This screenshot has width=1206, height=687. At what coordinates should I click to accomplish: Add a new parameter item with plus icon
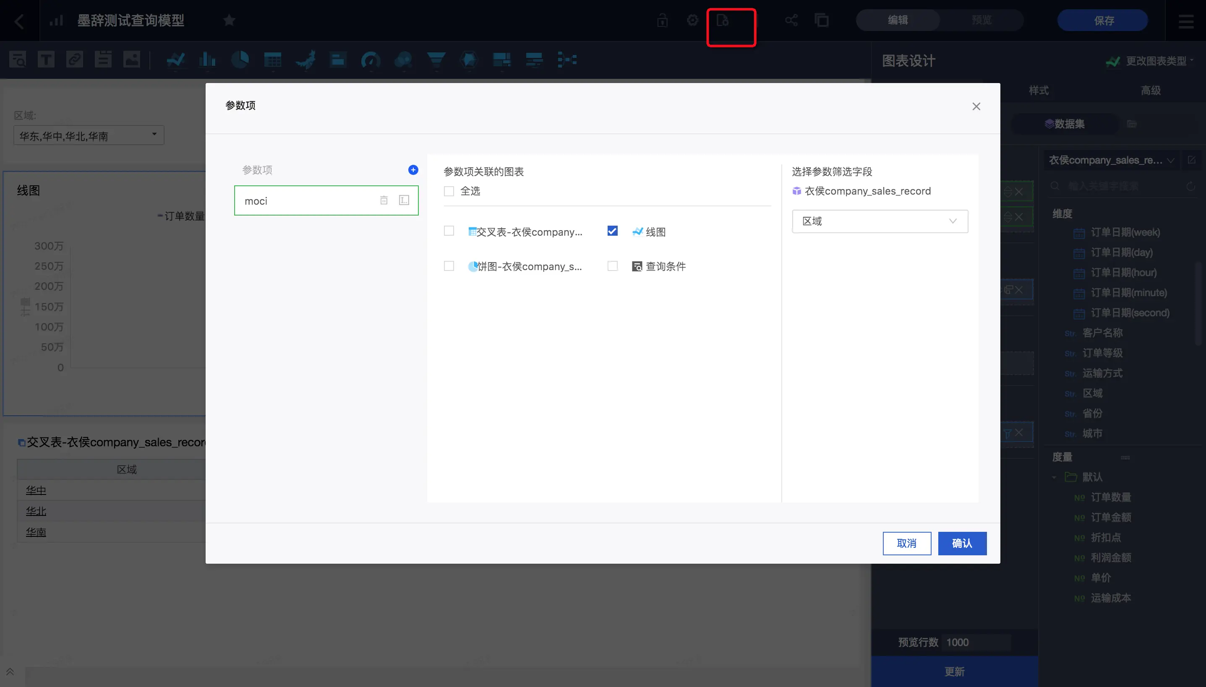(x=413, y=170)
